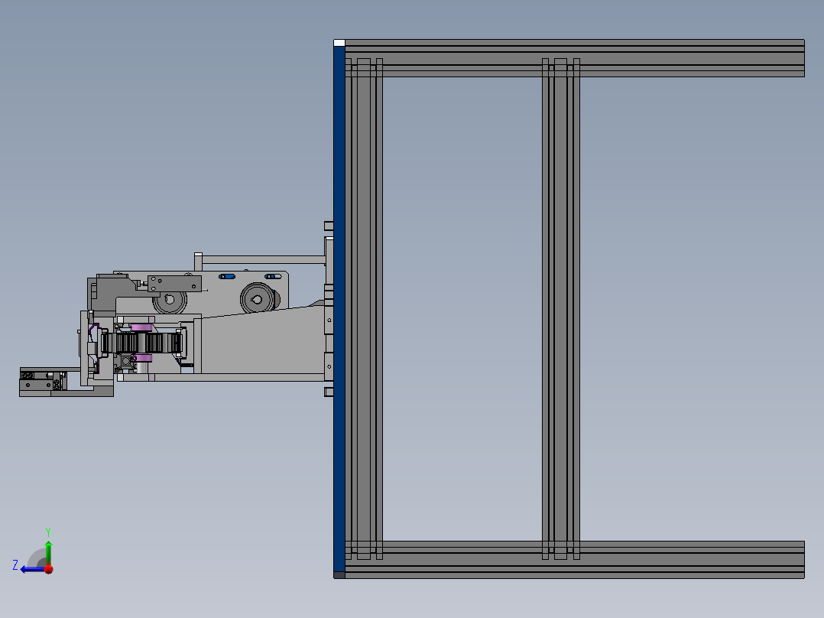Viewport: 824px width, 618px height.
Task: Select the left blue slot on top plate
Action: (x=226, y=276)
